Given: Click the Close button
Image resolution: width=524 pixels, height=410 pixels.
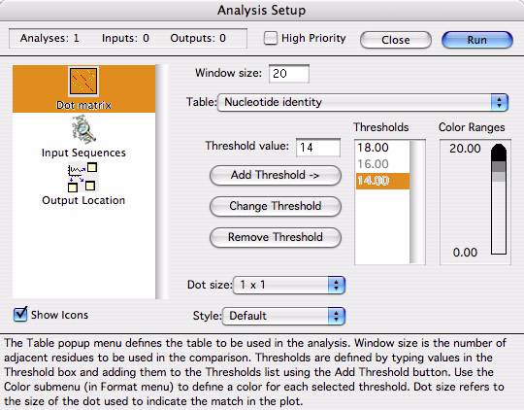Looking at the screenshot, I should pyautogui.click(x=396, y=40).
